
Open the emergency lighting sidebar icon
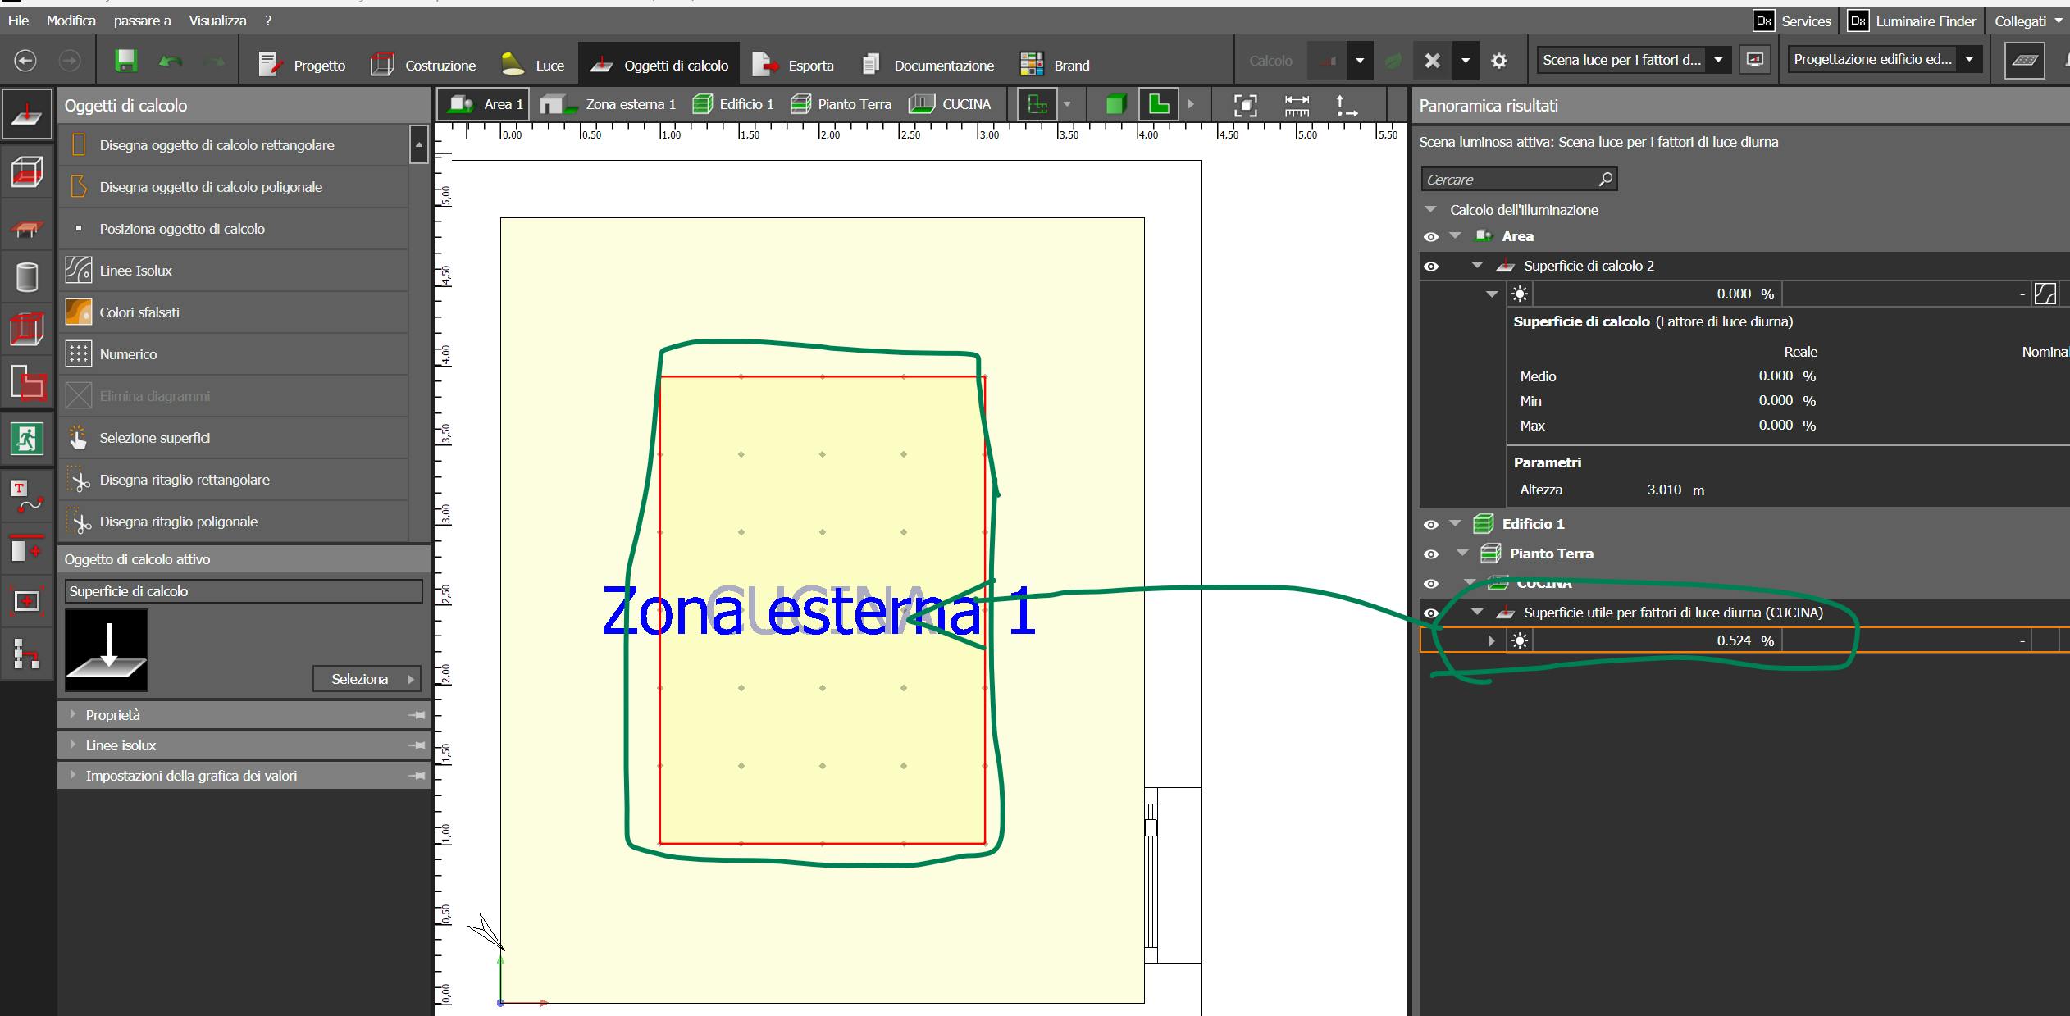(27, 439)
